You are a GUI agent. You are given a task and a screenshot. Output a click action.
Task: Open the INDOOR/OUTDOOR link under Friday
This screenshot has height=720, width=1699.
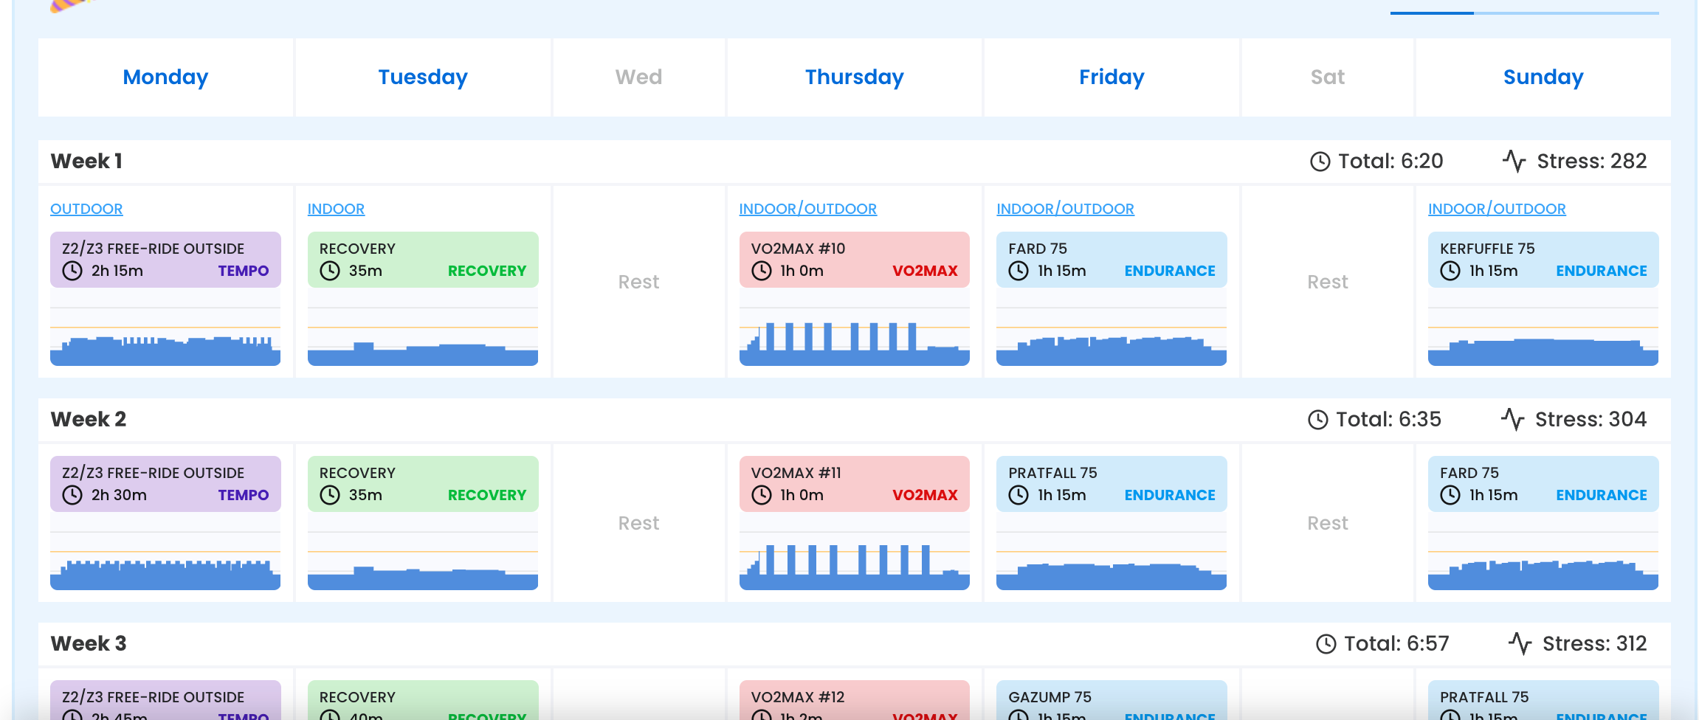click(x=1065, y=209)
